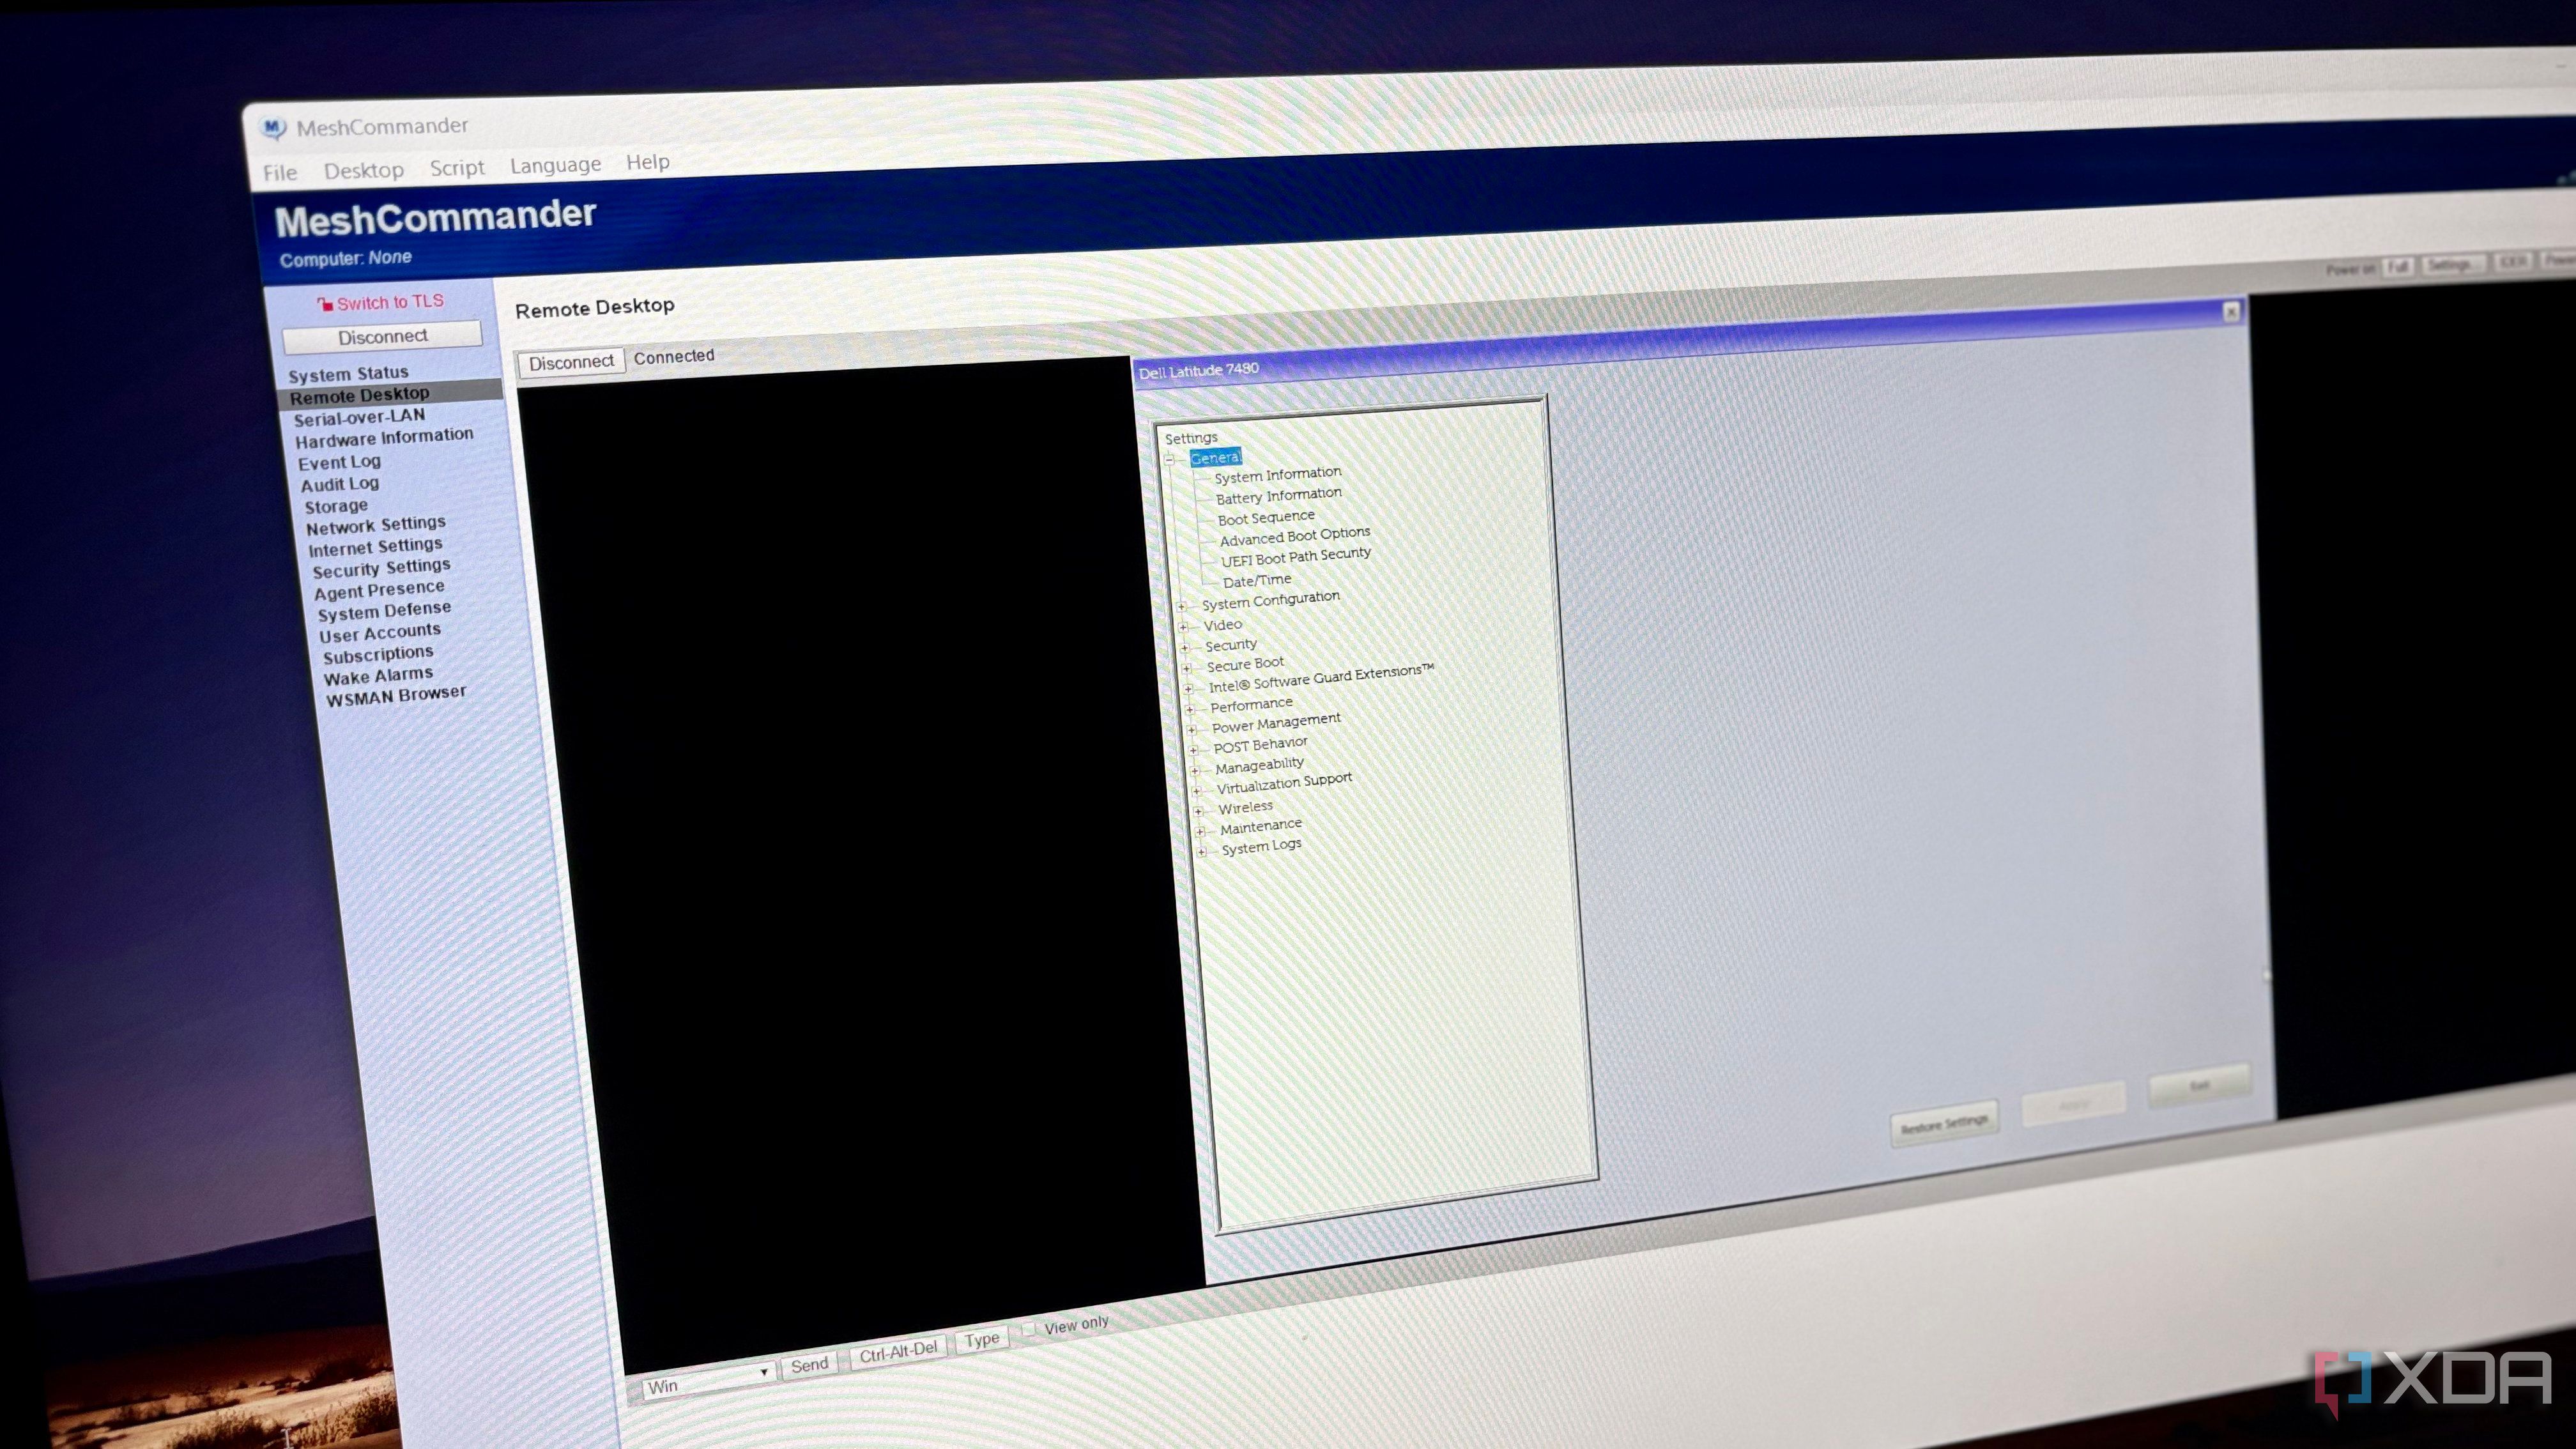Open Hardware Information in the sidebar
This screenshot has height=1449, width=2576.
pos(384,438)
